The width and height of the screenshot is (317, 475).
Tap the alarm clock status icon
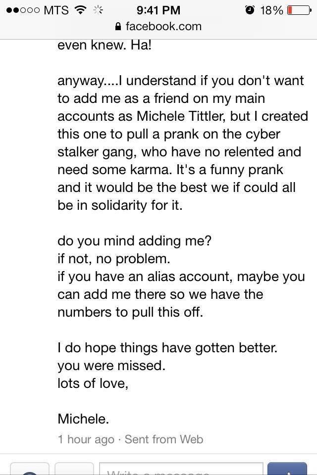click(250, 10)
